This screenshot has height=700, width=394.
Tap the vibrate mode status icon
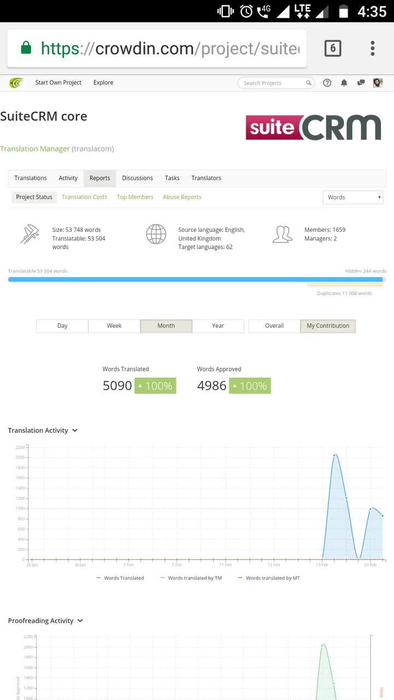[x=225, y=11]
